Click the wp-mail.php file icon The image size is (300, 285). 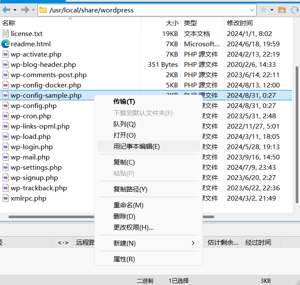6,157
